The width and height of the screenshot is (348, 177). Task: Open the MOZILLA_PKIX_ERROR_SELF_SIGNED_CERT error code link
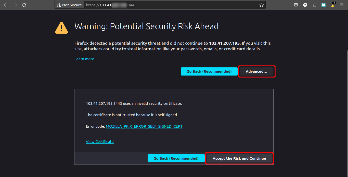(x=144, y=126)
